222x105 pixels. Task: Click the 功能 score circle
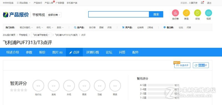click(x=100, y=86)
